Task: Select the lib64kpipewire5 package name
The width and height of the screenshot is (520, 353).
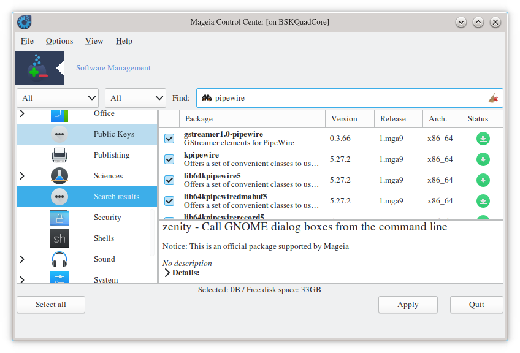Action: click(x=212, y=176)
